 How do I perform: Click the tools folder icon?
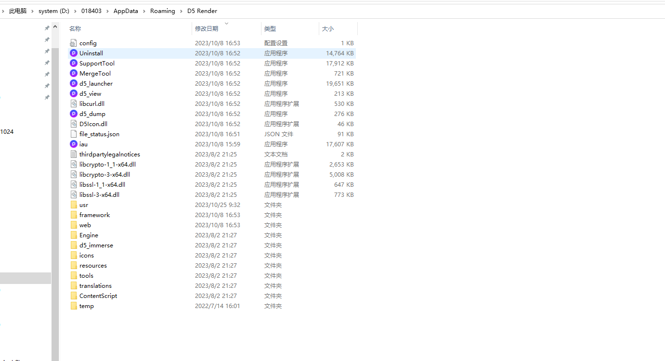pyautogui.click(x=74, y=276)
